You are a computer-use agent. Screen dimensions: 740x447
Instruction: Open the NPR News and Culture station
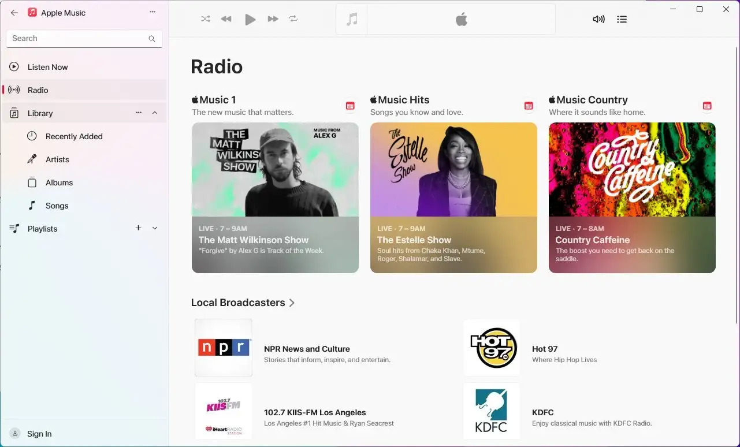coord(307,349)
